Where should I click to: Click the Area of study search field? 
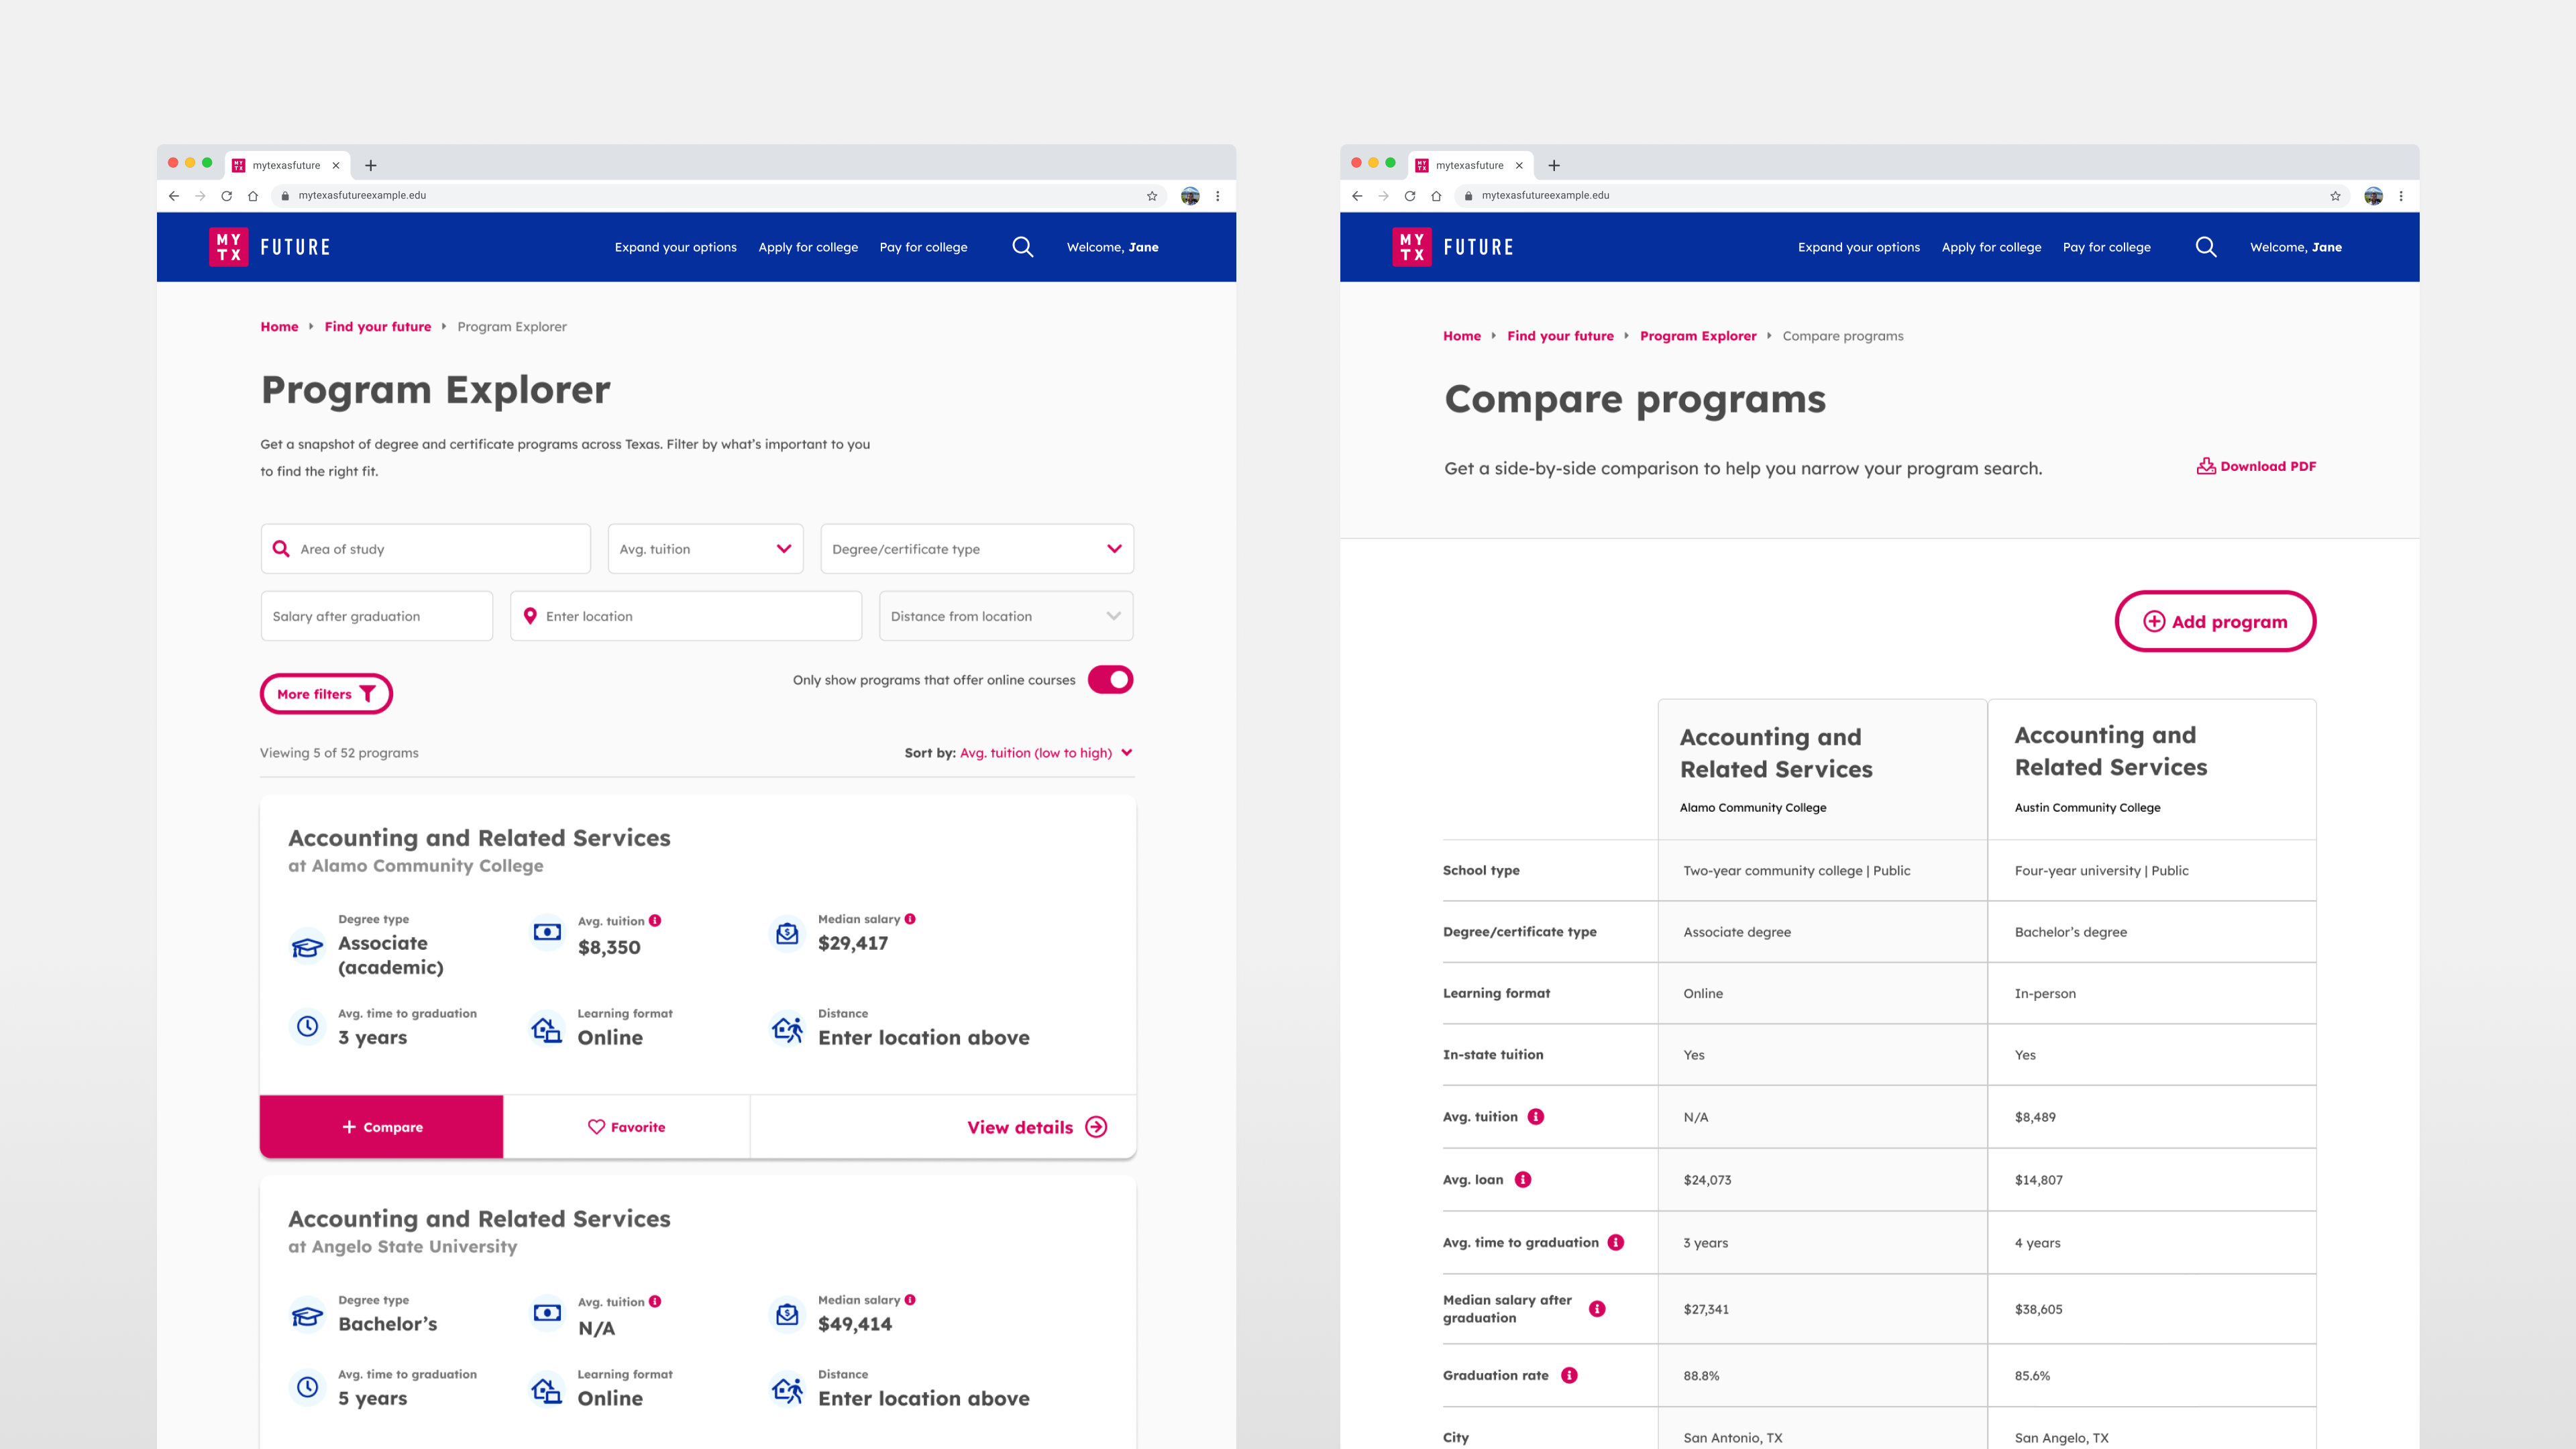click(x=426, y=549)
